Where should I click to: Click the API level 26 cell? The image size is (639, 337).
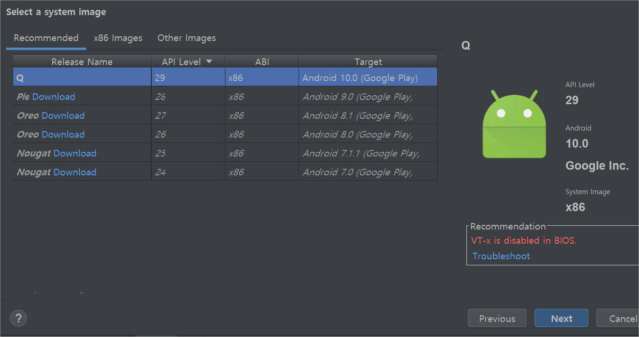(189, 134)
